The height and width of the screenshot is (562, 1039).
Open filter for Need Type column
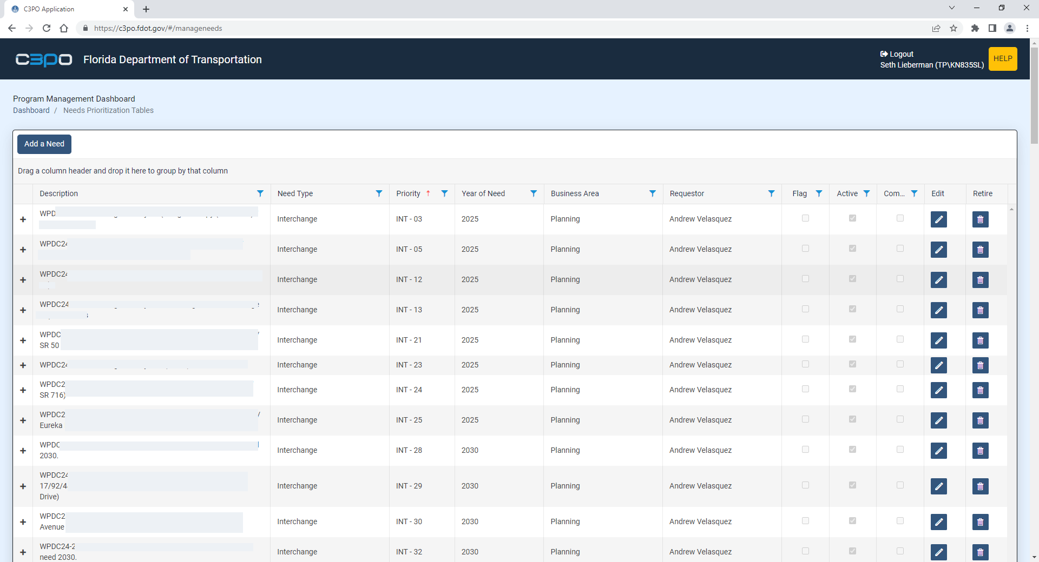click(x=379, y=193)
